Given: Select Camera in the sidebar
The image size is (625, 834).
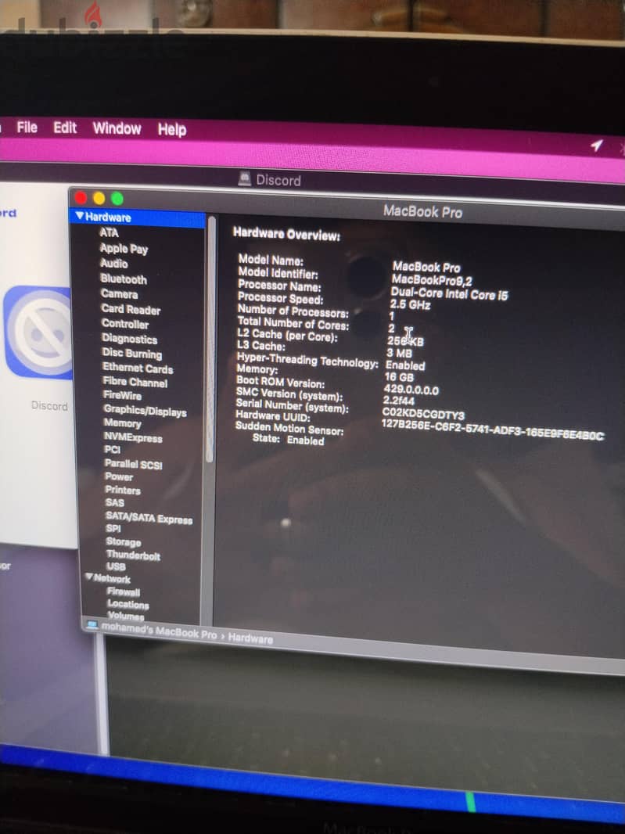Looking at the screenshot, I should pyautogui.click(x=119, y=294).
